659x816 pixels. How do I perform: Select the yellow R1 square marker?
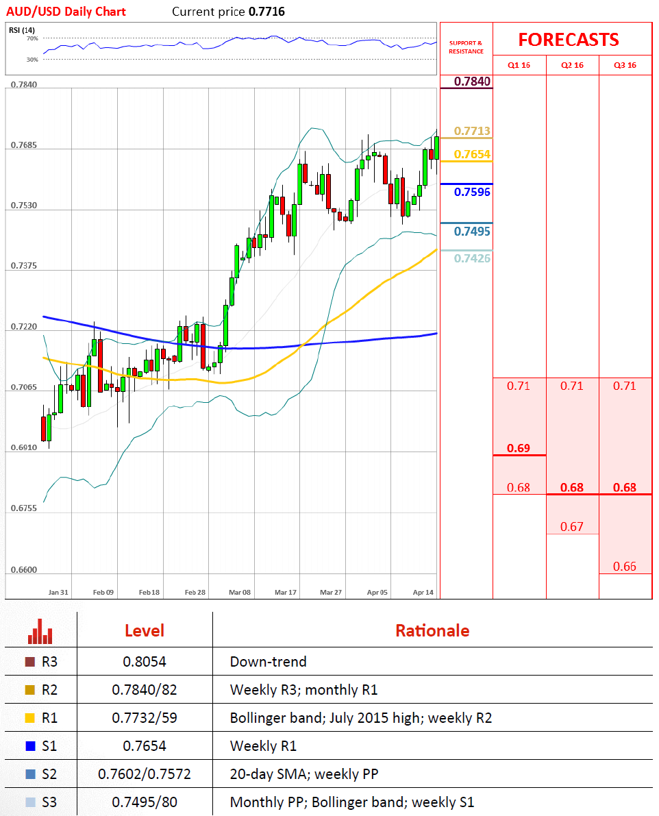pyautogui.click(x=29, y=718)
